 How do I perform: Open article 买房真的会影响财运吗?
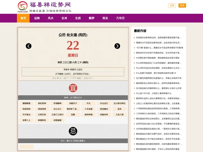coord(159,38)
